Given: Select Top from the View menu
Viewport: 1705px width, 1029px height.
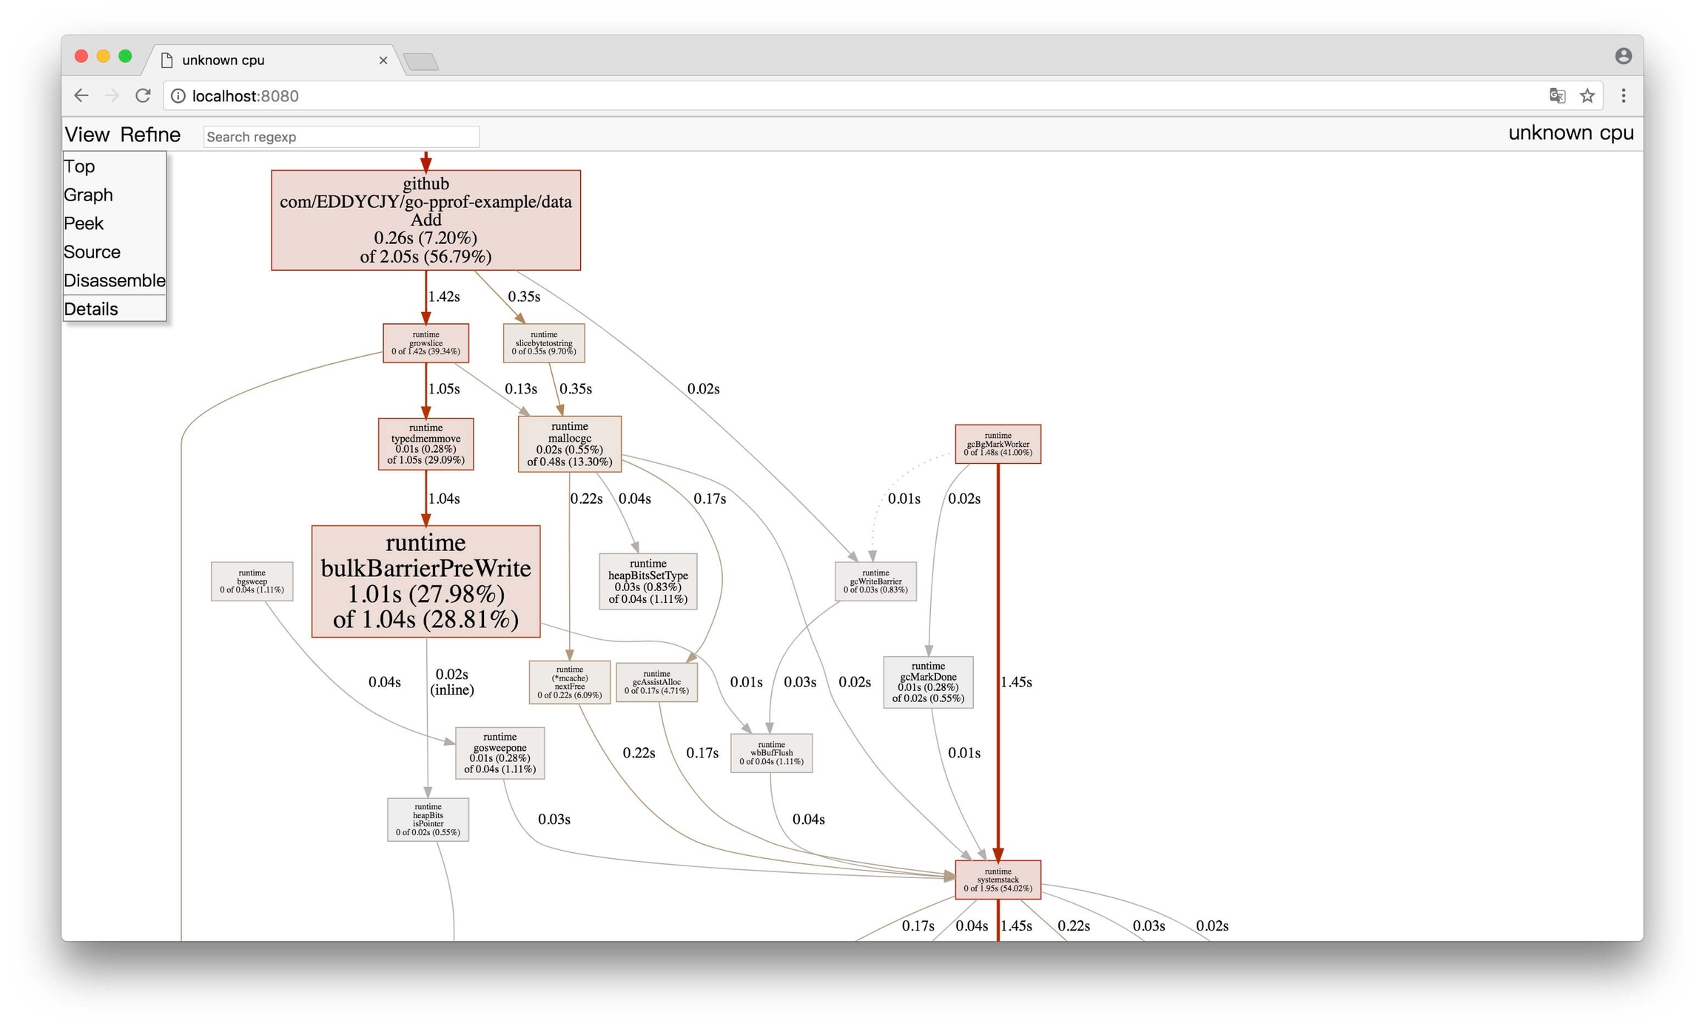Looking at the screenshot, I should click(79, 166).
